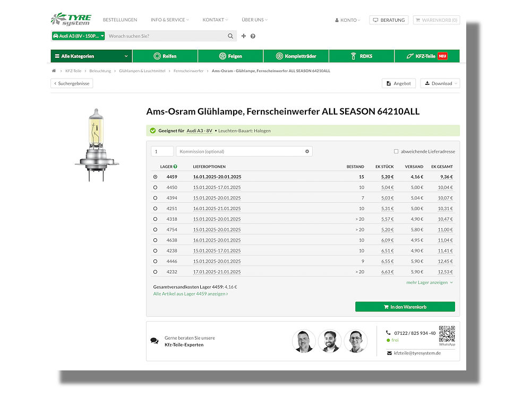Click the green check icon by Geeignet für
The image size is (531, 398).
pos(153,131)
